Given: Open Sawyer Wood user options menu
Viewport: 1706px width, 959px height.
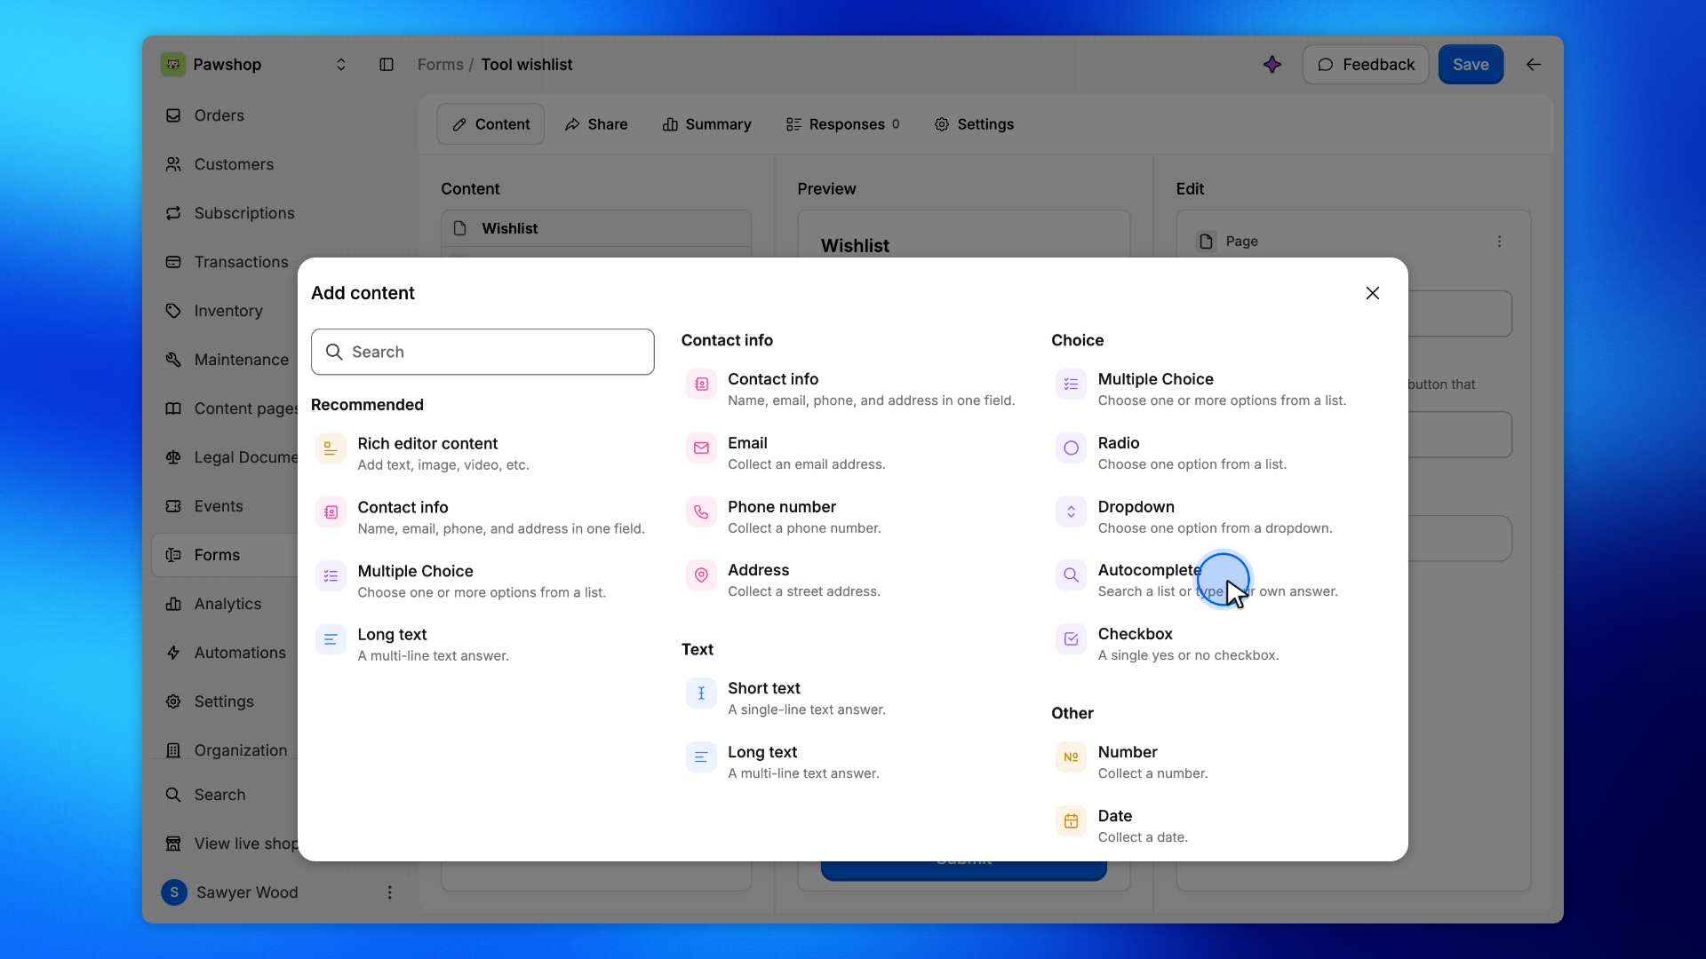Looking at the screenshot, I should point(389,892).
